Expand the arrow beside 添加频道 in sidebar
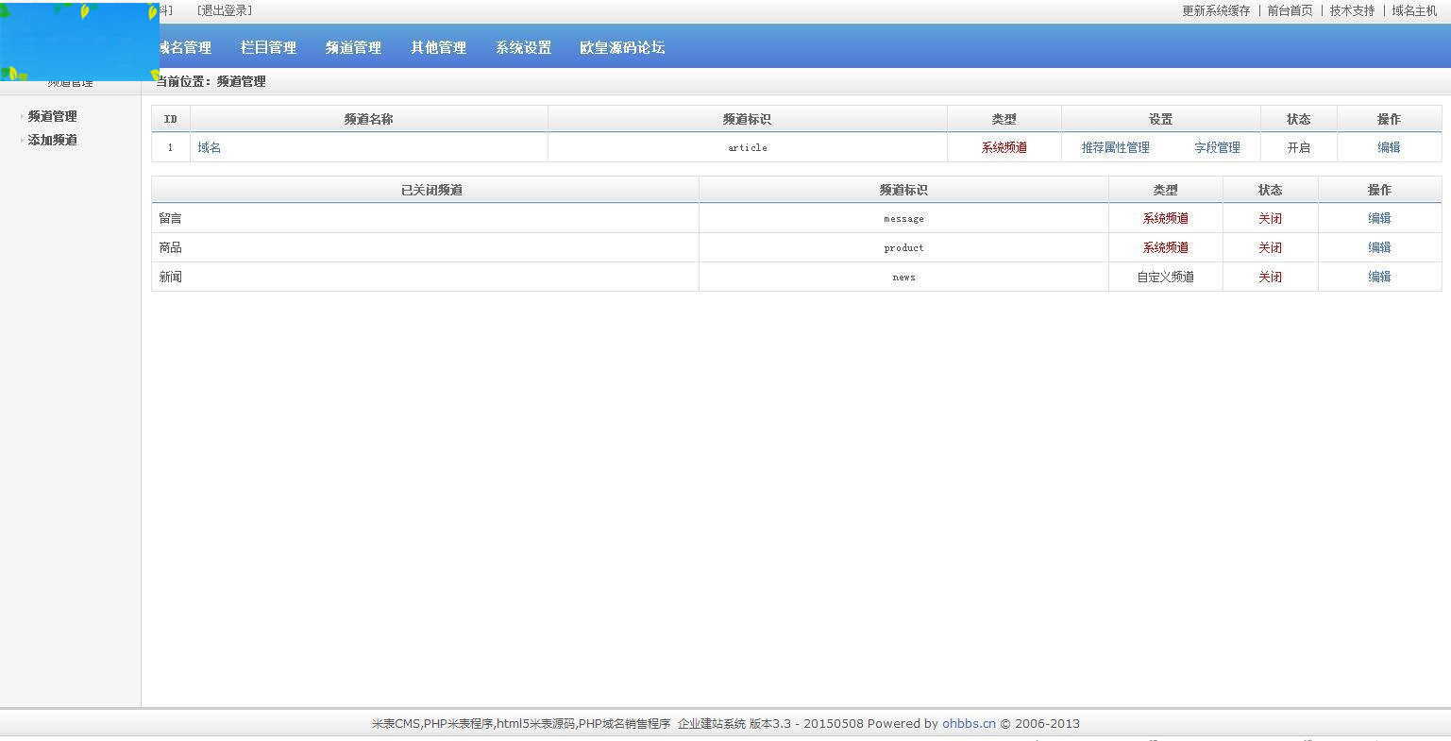The width and height of the screenshot is (1451, 741). (21, 140)
